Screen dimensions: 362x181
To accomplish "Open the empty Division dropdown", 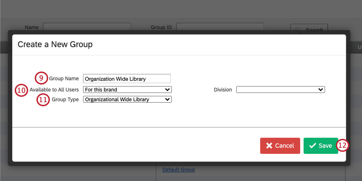I will click(280, 90).
